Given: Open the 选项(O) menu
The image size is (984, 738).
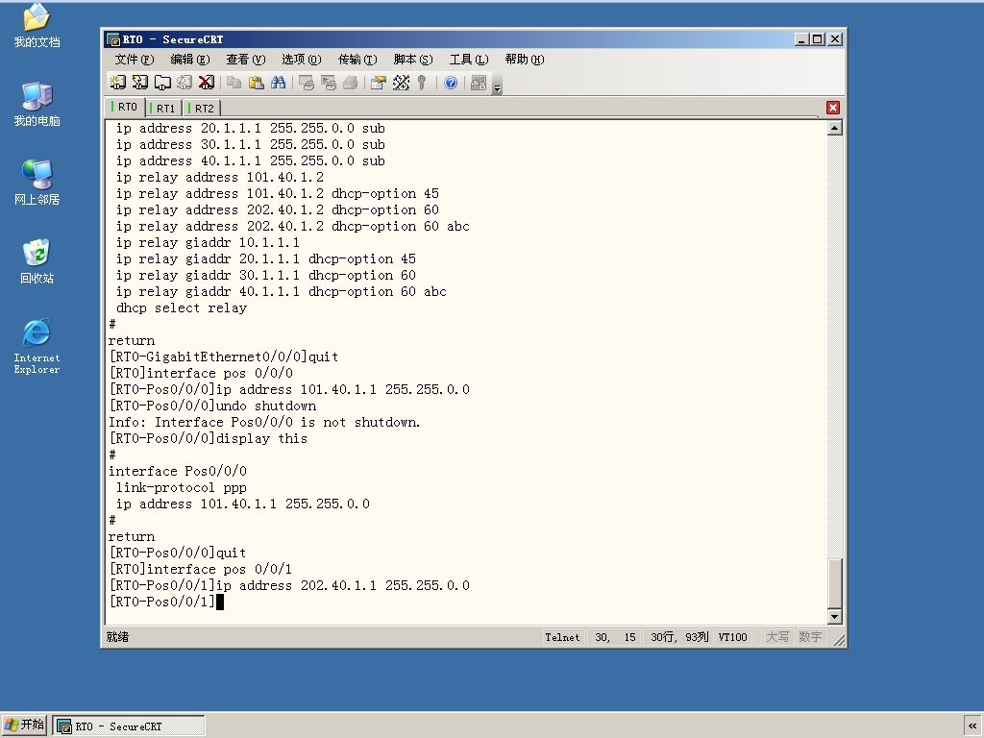Looking at the screenshot, I should [301, 59].
